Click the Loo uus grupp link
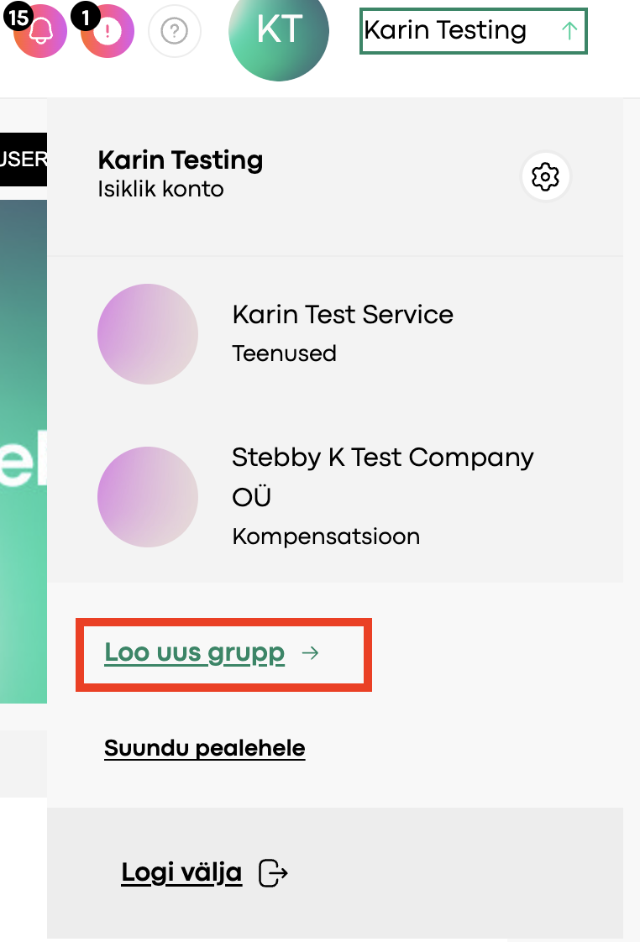640x942 pixels. pyautogui.click(x=194, y=653)
